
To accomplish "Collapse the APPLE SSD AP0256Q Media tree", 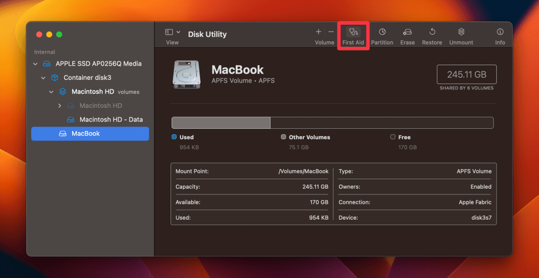I will [35, 64].
